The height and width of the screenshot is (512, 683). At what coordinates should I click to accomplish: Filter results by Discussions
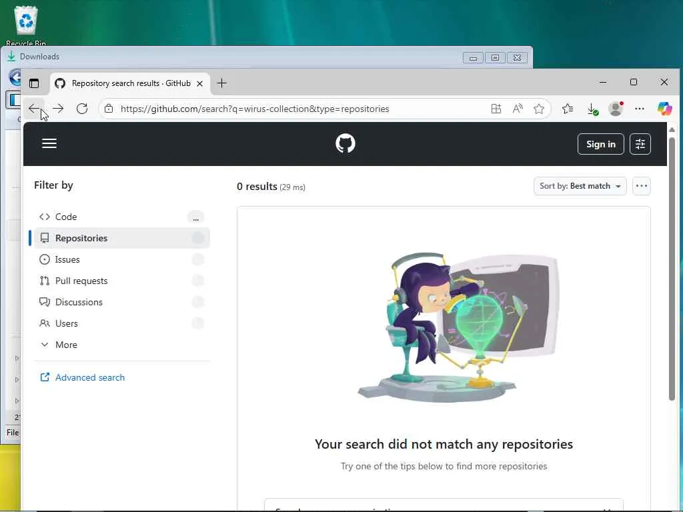[121, 302]
